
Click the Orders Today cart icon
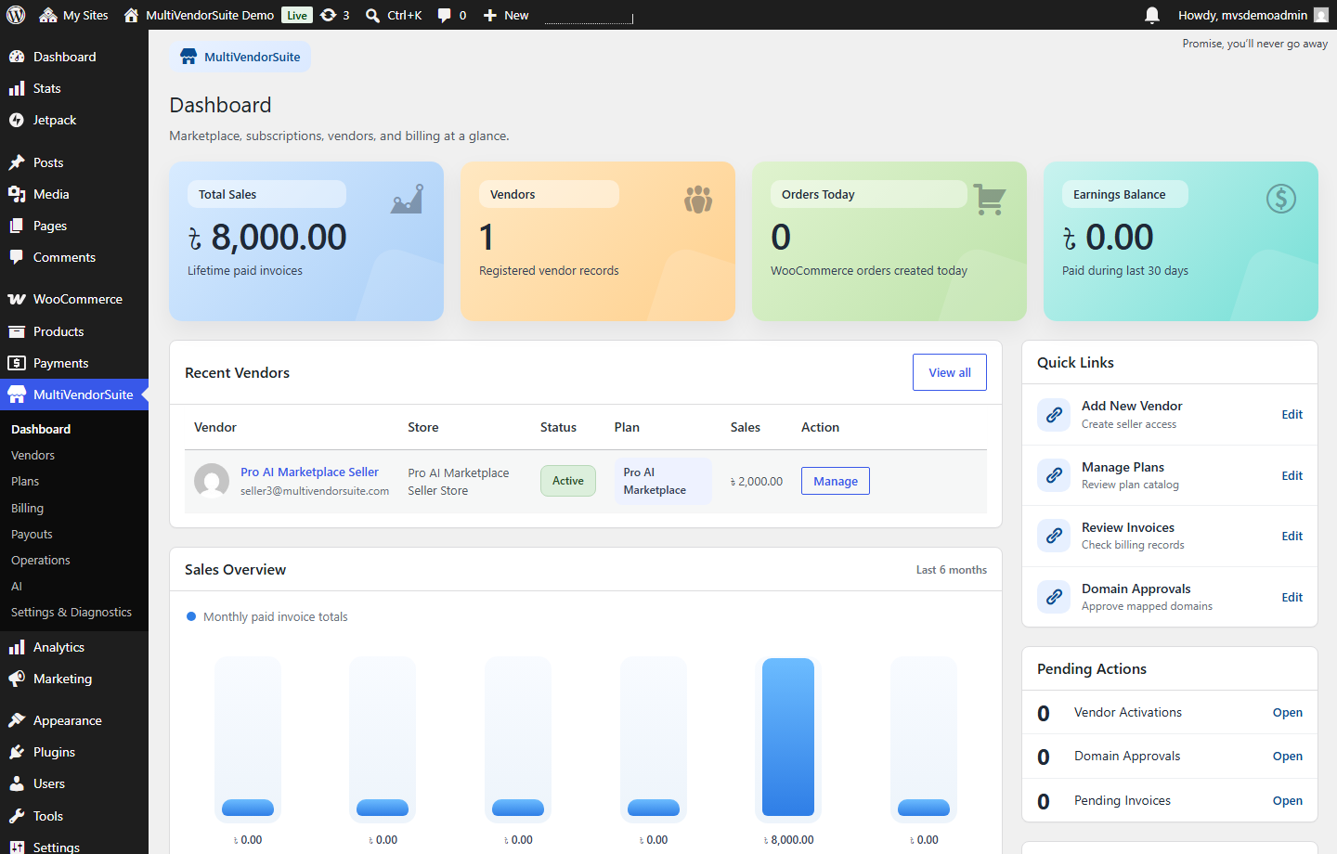(990, 199)
